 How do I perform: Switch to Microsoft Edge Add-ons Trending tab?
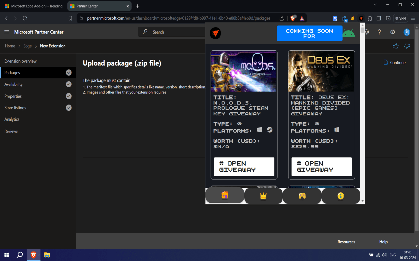coord(33,6)
